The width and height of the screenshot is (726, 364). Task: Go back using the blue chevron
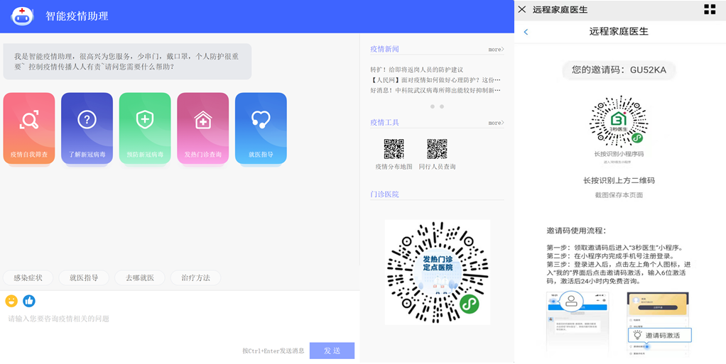click(526, 32)
